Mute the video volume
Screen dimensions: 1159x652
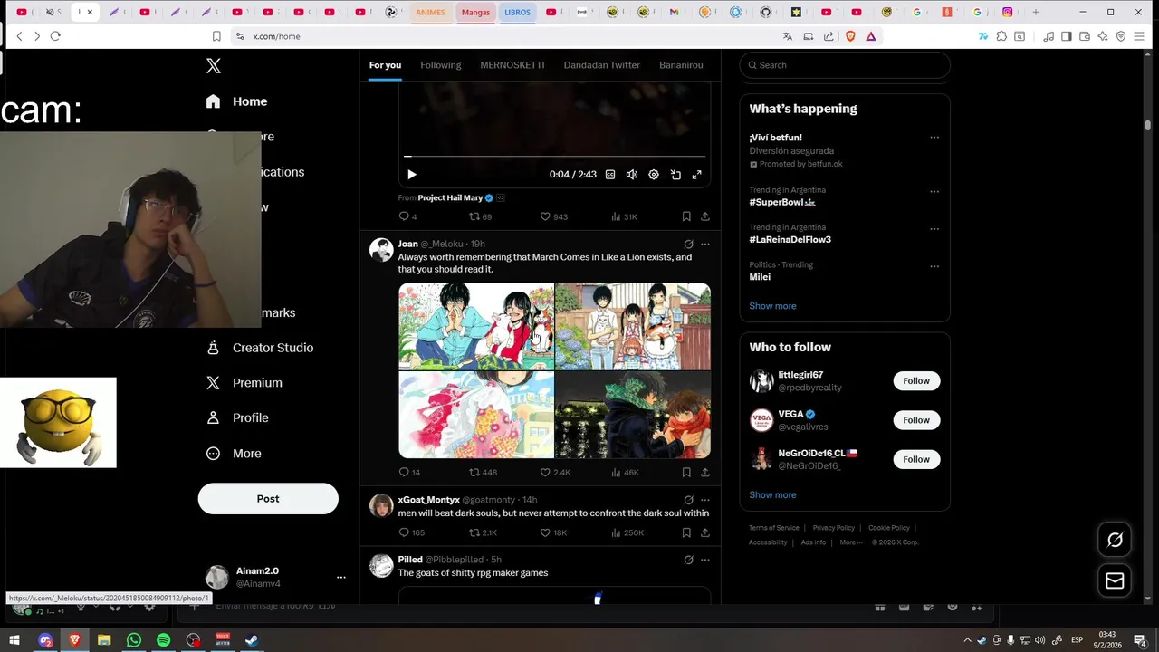point(632,175)
